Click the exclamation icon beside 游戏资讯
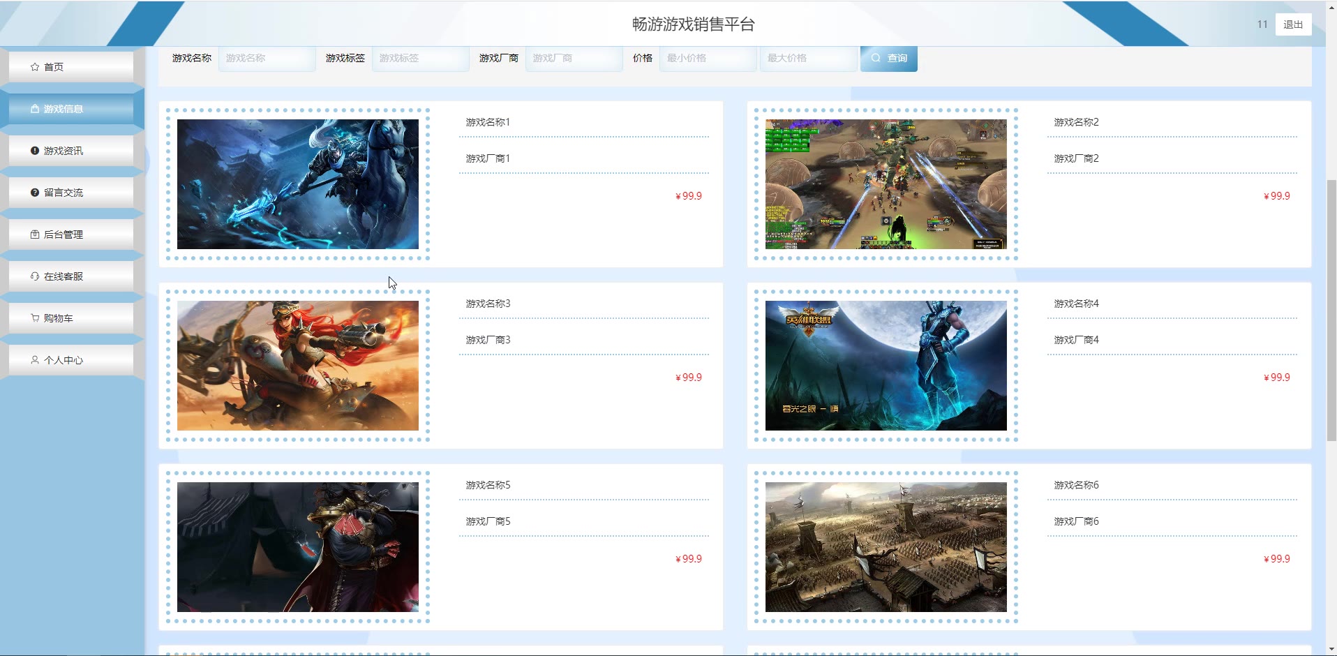 tap(35, 151)
